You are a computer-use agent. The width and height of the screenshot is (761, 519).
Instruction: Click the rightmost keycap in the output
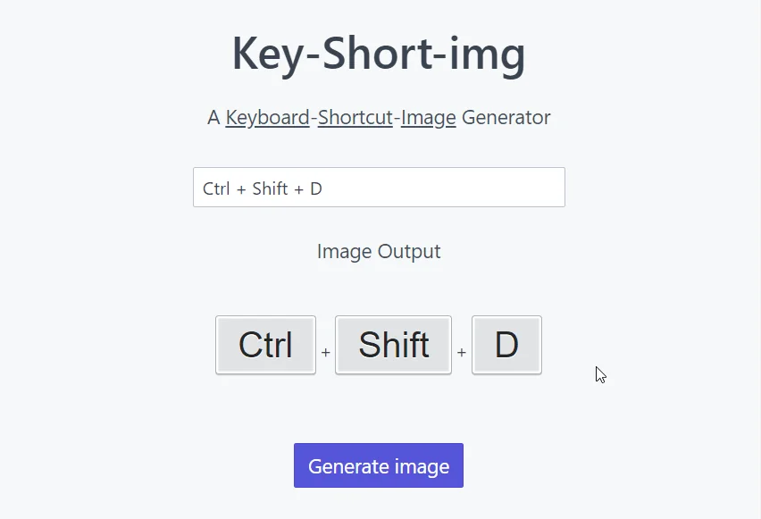click(x=506, y=345)
